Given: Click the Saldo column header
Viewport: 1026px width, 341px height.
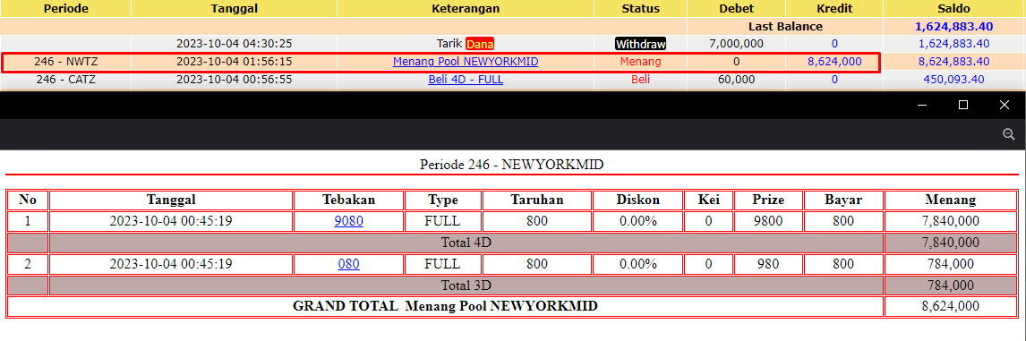Looking at the screenshot, I should [953, 9].
